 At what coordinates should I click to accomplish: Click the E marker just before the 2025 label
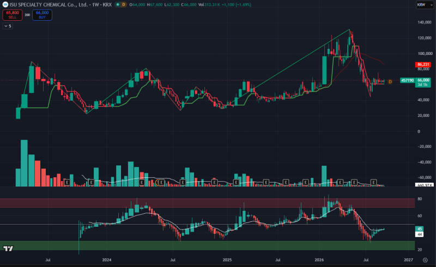(214, 182)
